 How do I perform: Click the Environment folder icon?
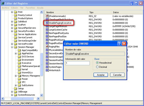click(x=19, y=60)
